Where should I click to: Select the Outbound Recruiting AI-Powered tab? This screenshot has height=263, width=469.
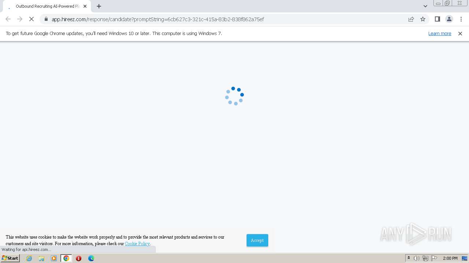[x=47, y=6]
